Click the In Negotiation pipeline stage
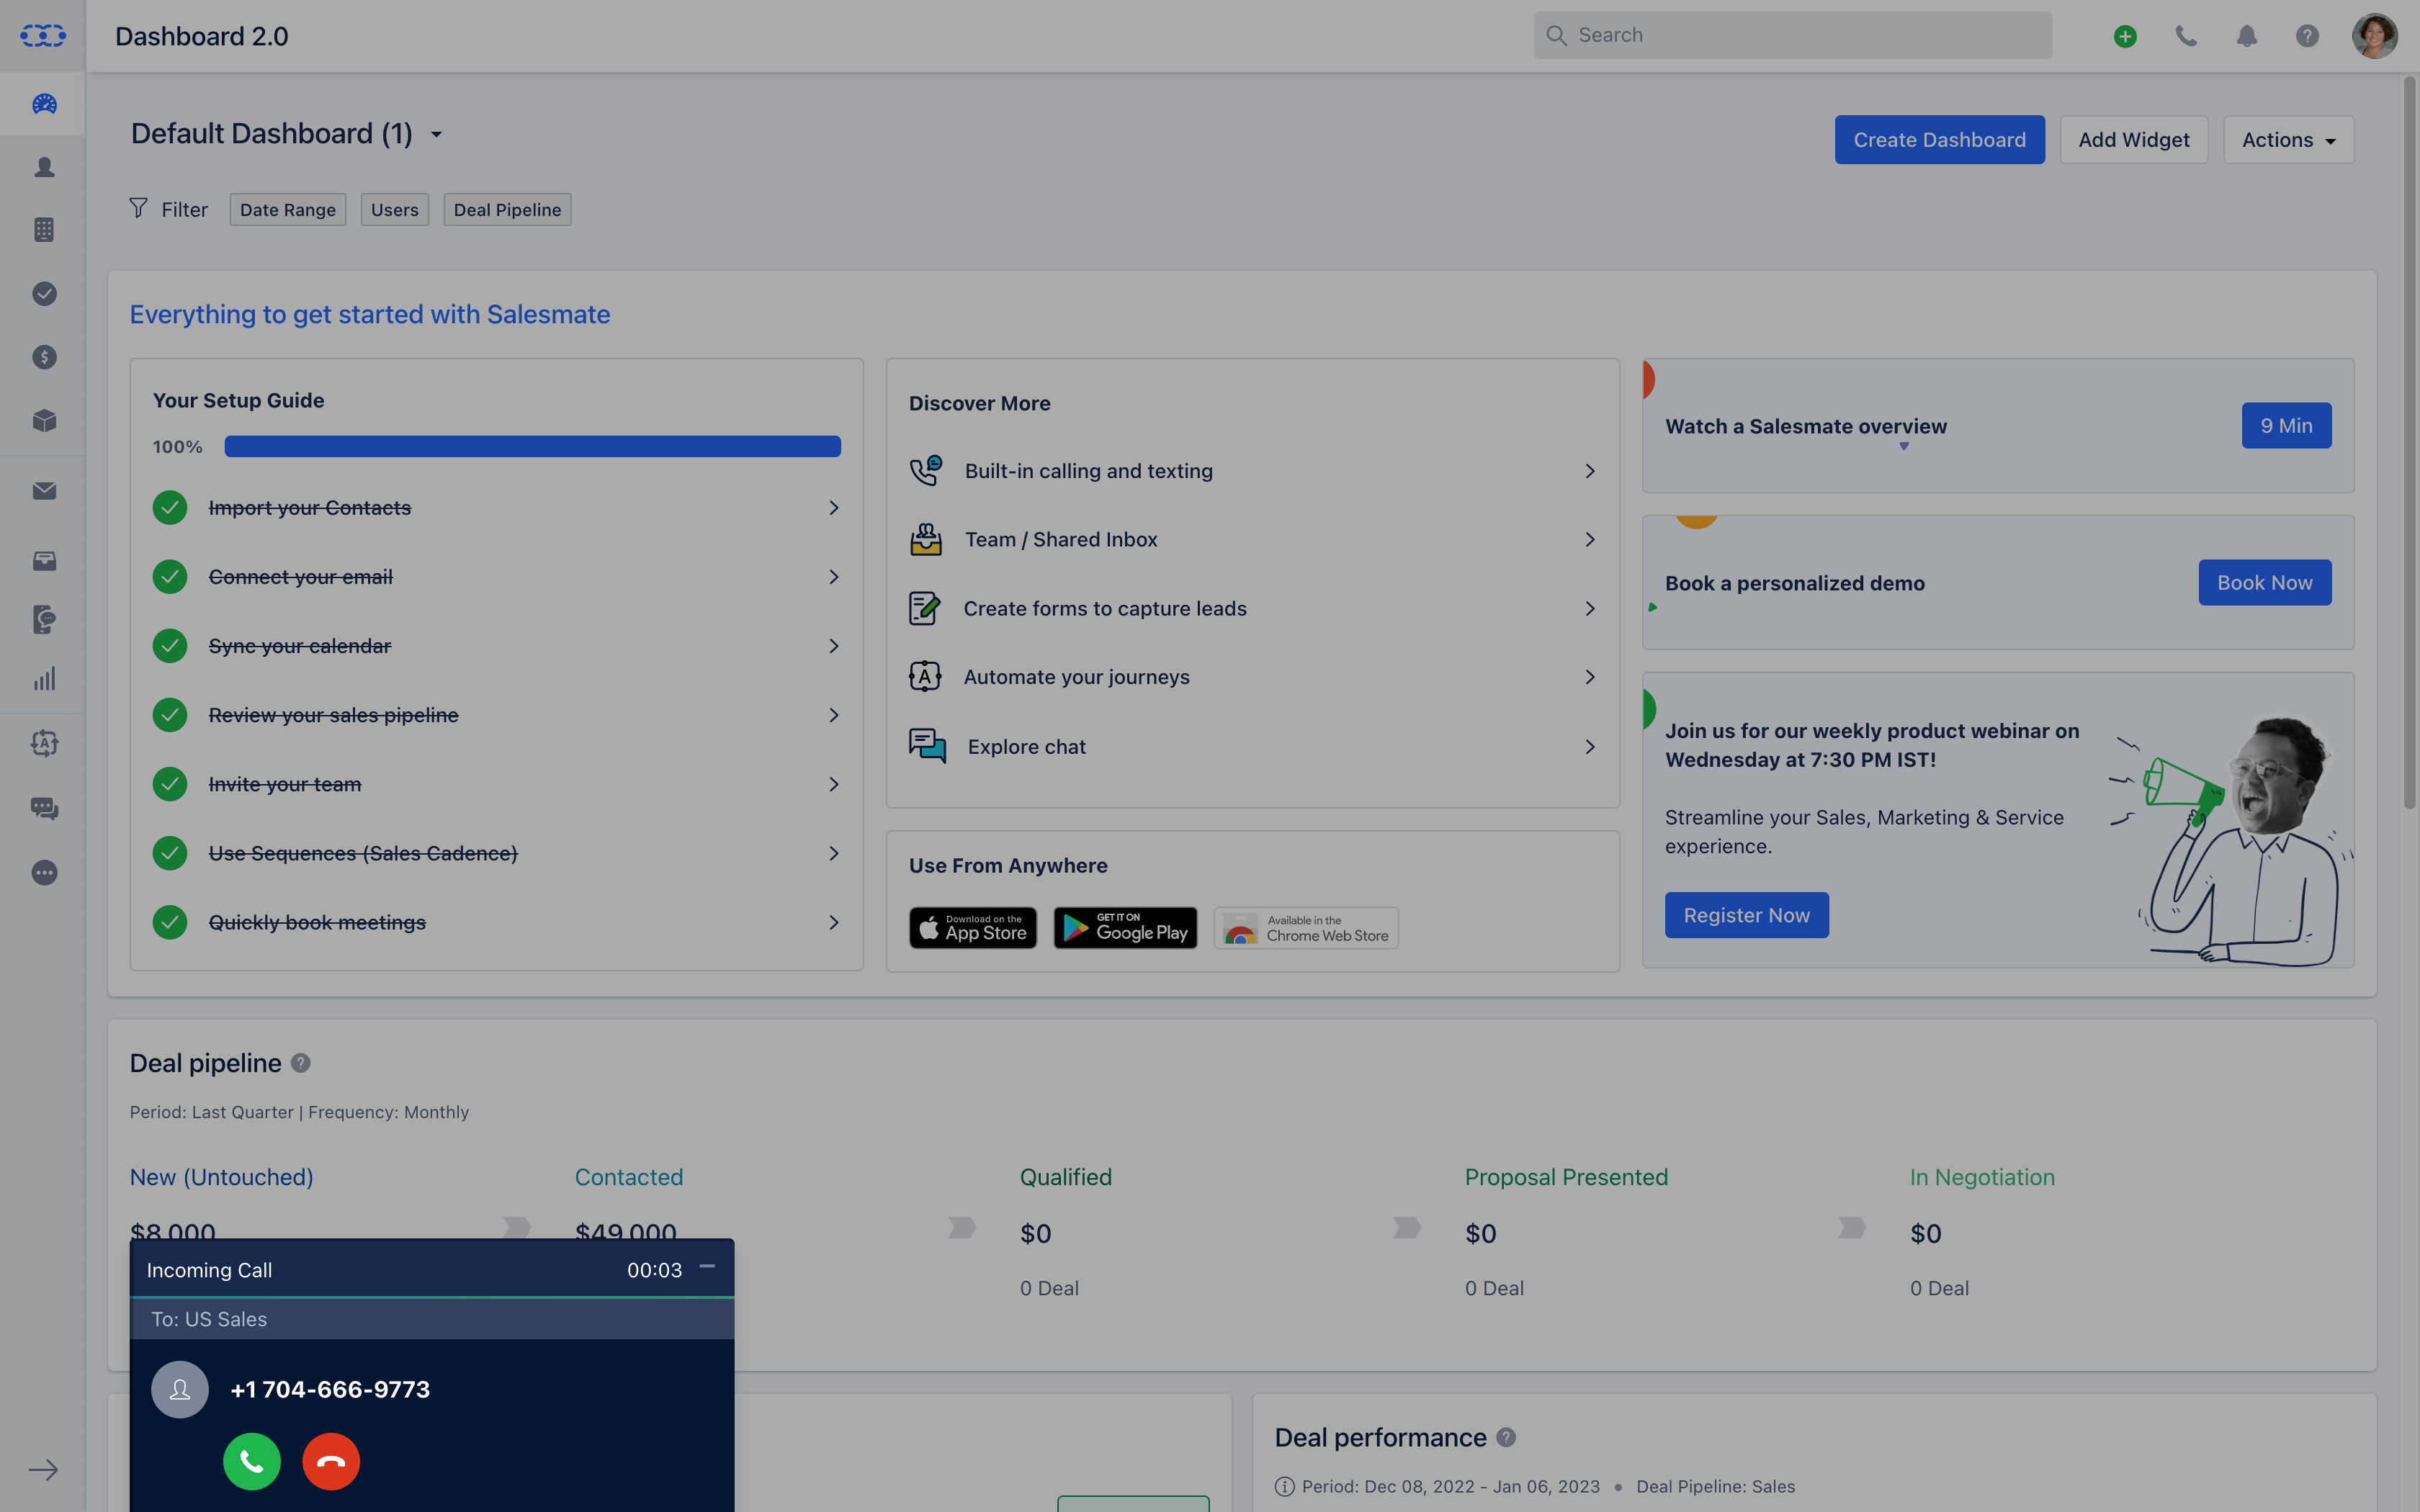Image resolution: width=2420 pixels, height=1512 pixels. (1982, 1177)
